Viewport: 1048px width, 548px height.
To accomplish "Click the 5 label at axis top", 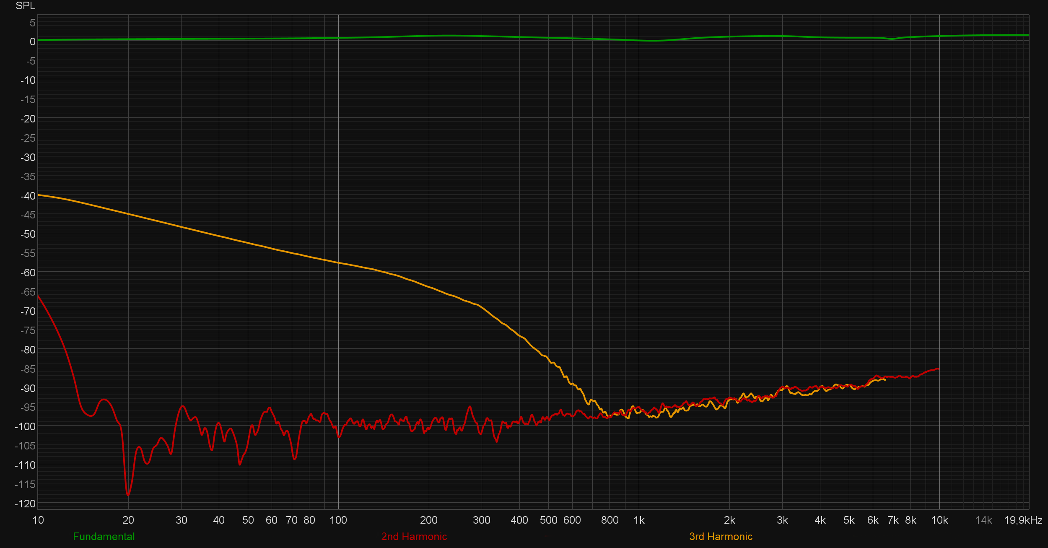I will point(32,23).
